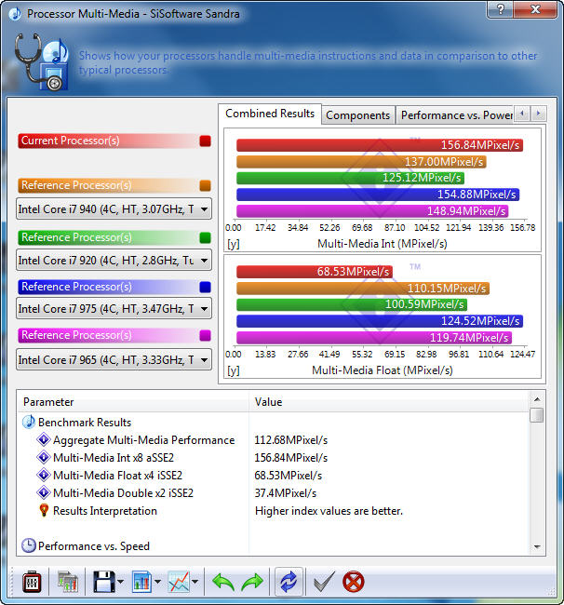This screenshot has height=605, width=564.
Task: Select the Performance vs. Speed row
Action: pyautogui.click(x=273, y=546)
